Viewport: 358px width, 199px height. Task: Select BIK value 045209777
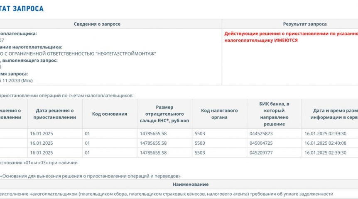[x=261, y=153]
